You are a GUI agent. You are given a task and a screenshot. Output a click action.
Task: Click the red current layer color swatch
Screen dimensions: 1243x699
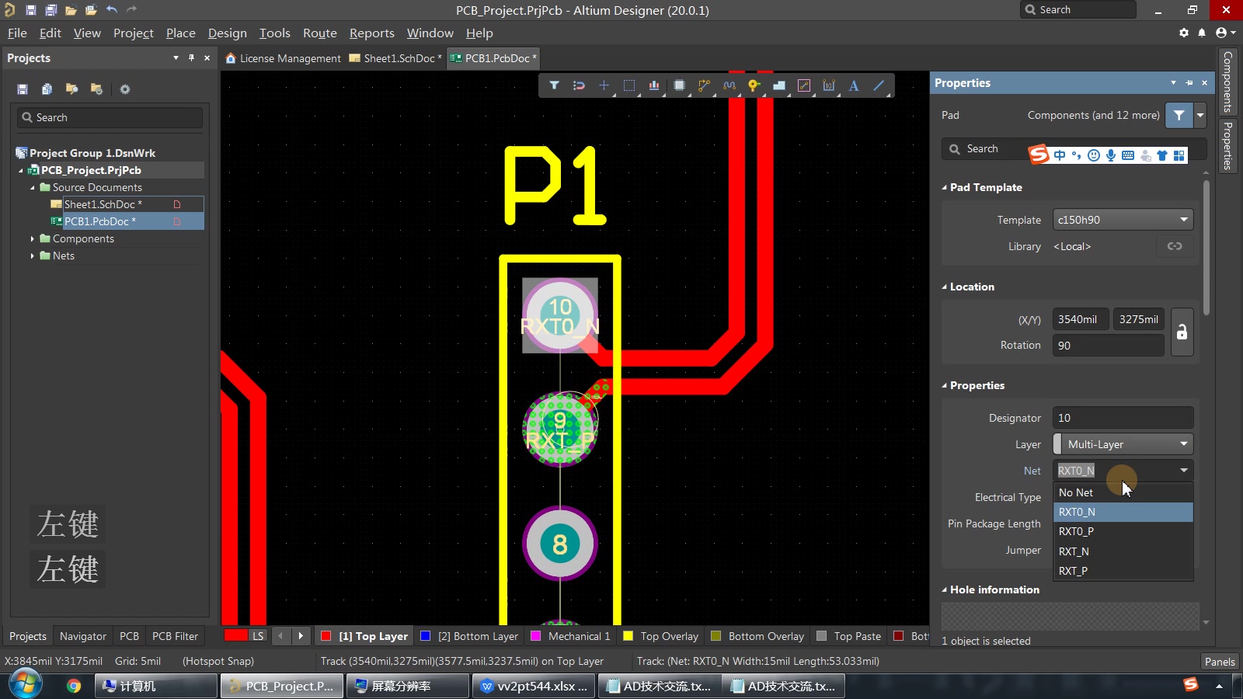point(235,636)
